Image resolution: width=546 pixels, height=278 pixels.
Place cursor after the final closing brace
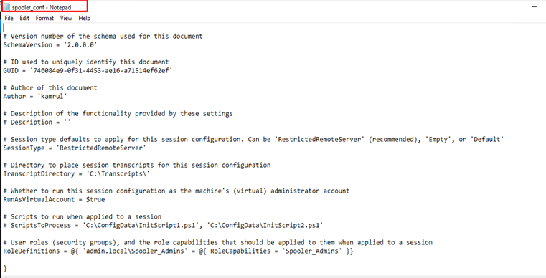[x=6, y=268]
